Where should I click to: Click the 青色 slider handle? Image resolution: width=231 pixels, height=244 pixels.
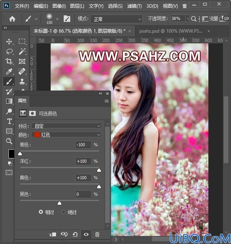pyautogui.click(x=20, y=154)
